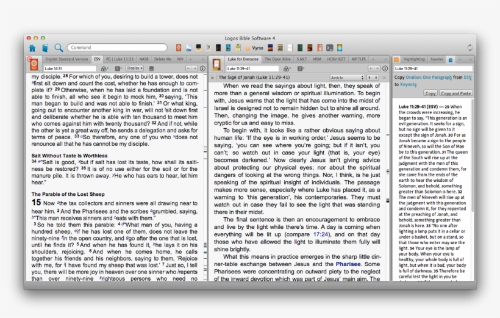500x318 pixels.
Task: Open the HCBV:IGET tab
Action: point(337,59)
